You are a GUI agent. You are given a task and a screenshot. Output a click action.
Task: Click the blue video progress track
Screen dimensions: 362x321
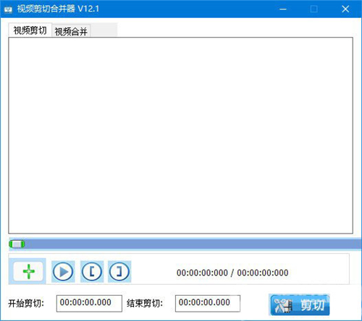(185, 244)
